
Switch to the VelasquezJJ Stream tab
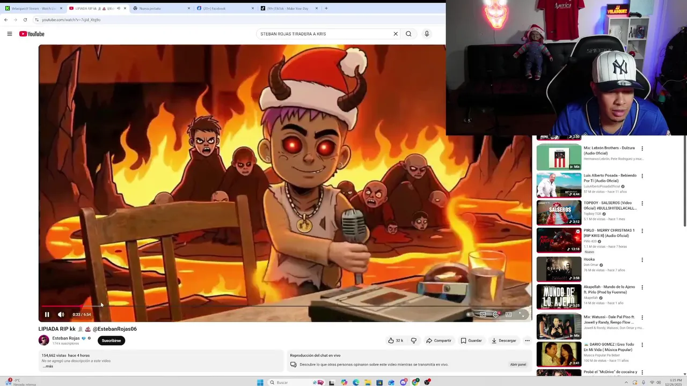tap(32, 9)
